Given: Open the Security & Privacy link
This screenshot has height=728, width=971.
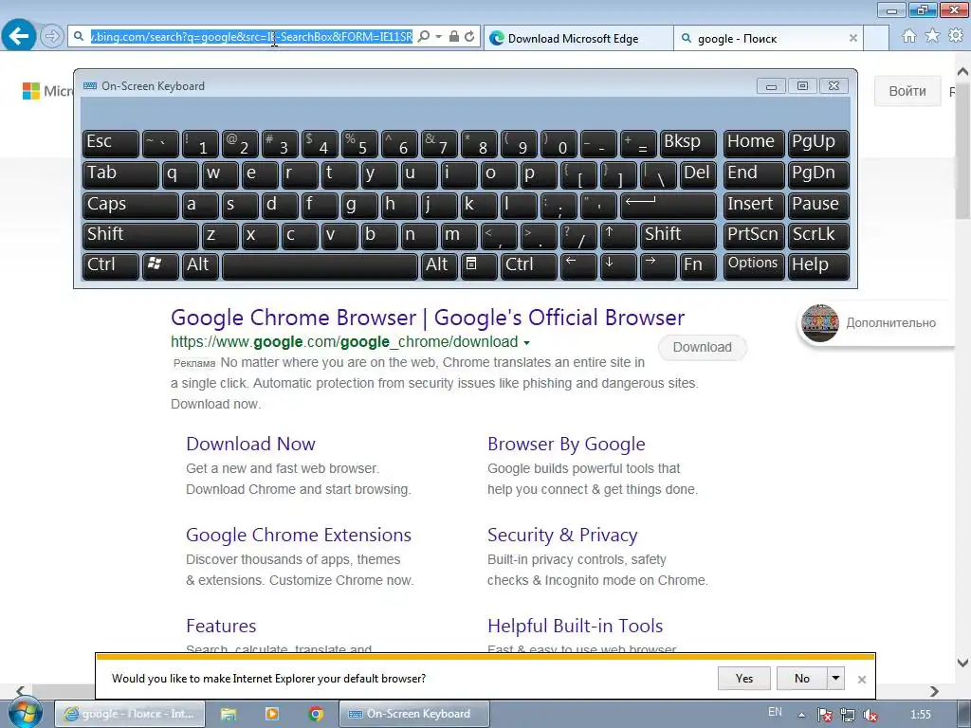Looking at the screenshot, I should 562,535.
